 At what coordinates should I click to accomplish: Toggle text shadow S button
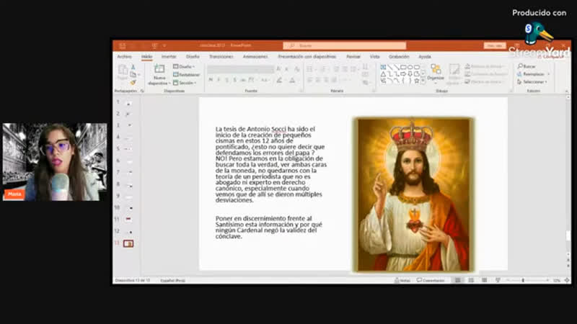[x=235, y=80]
